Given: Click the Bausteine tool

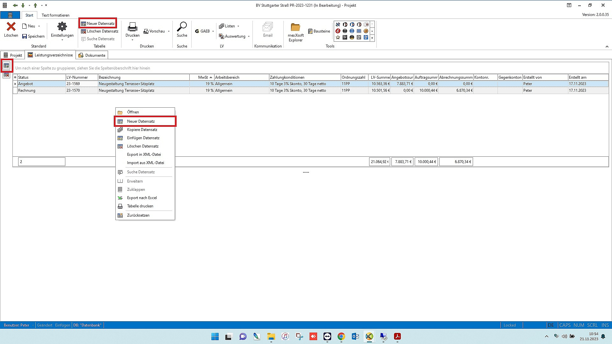Looking at the screenshot, I should point(319,31).
